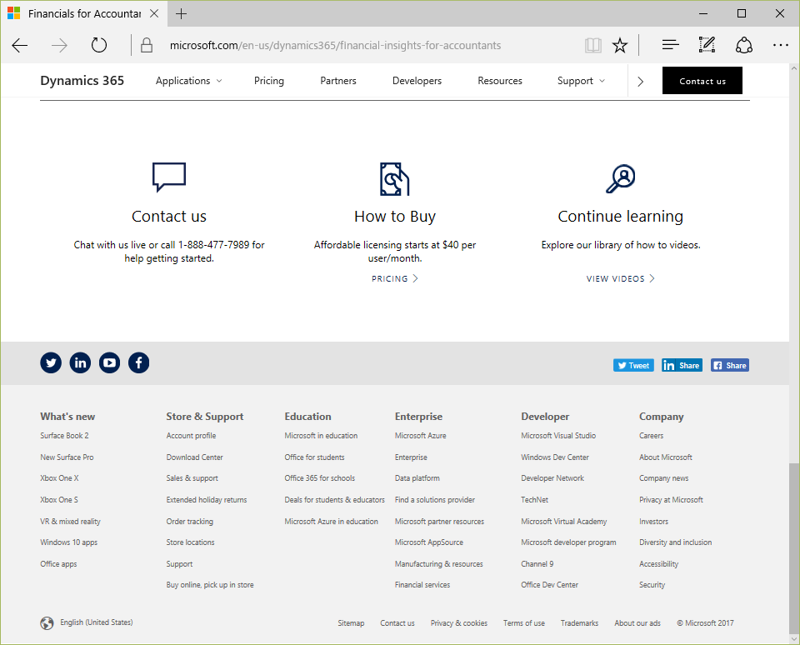Open Terms of use link
Image resolution: width=800 pixels, height=645 pixels.
pyautogui.click(x=524, y=623)
